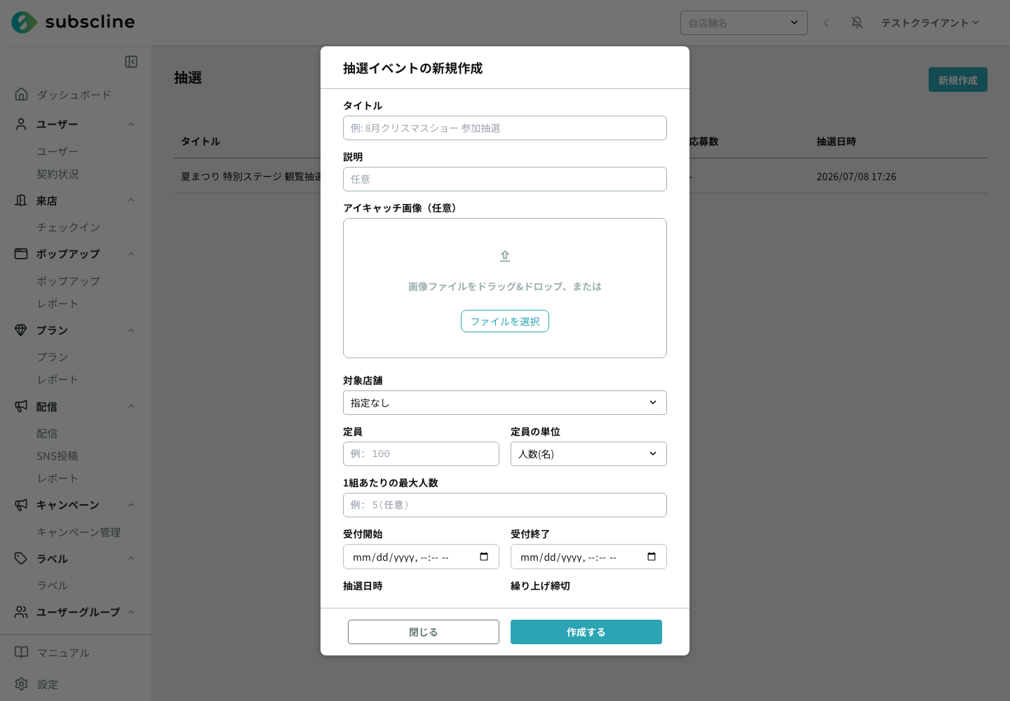
Task: Click the 抽選日時 column header
Action: [836, 142]
